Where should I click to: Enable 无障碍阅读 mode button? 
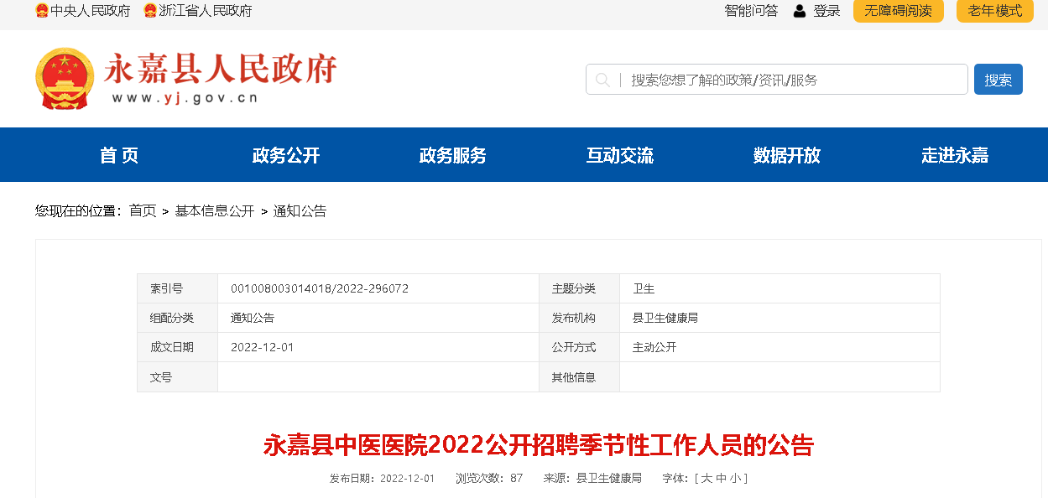899,11
